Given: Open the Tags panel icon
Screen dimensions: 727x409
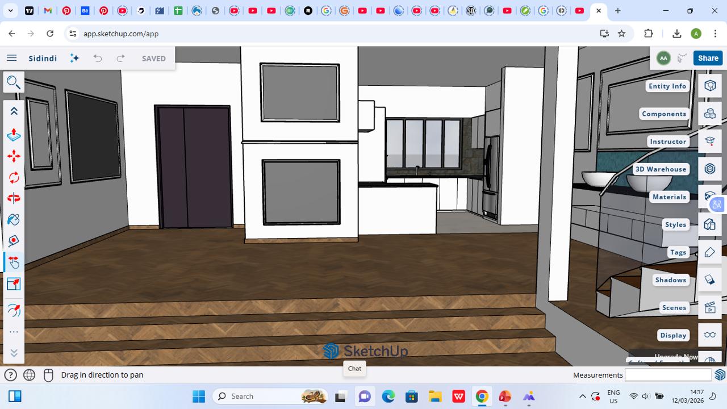Looking at the screenshot, I should tap(709, 252).
